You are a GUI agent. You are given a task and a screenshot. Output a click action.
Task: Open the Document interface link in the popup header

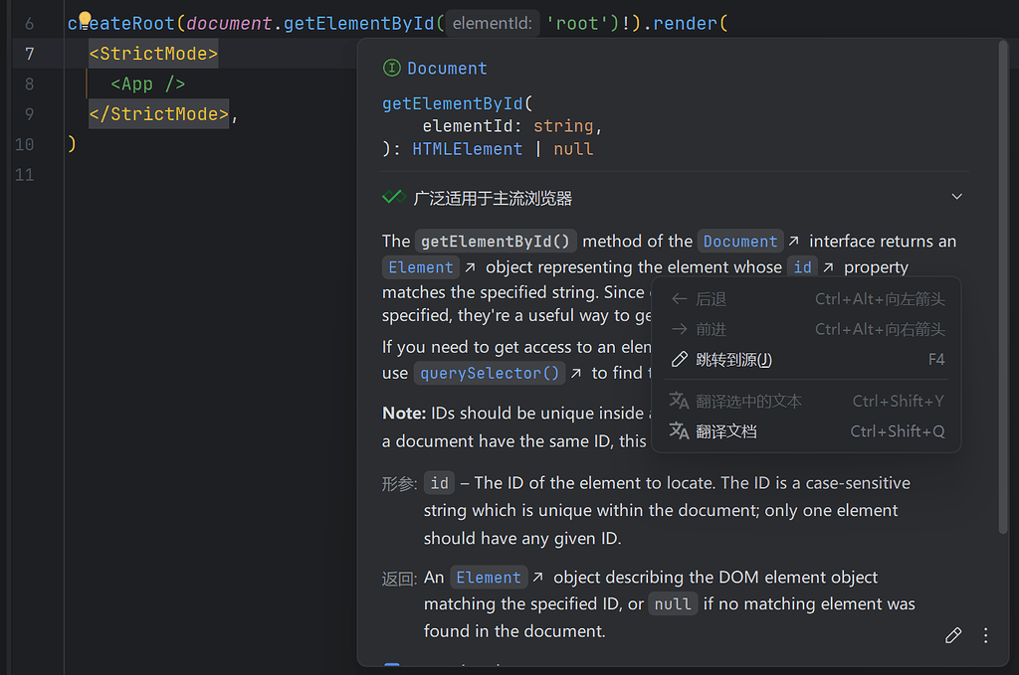447,69
